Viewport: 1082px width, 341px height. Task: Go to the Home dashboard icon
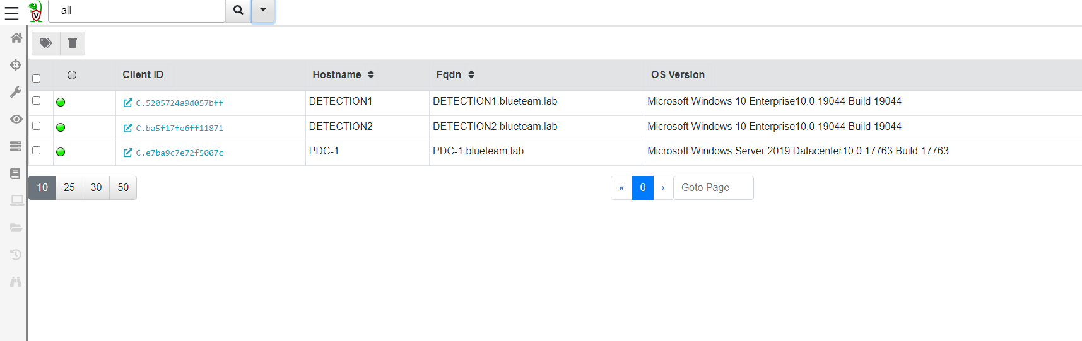pyautogui.click(x=16, y=38)
